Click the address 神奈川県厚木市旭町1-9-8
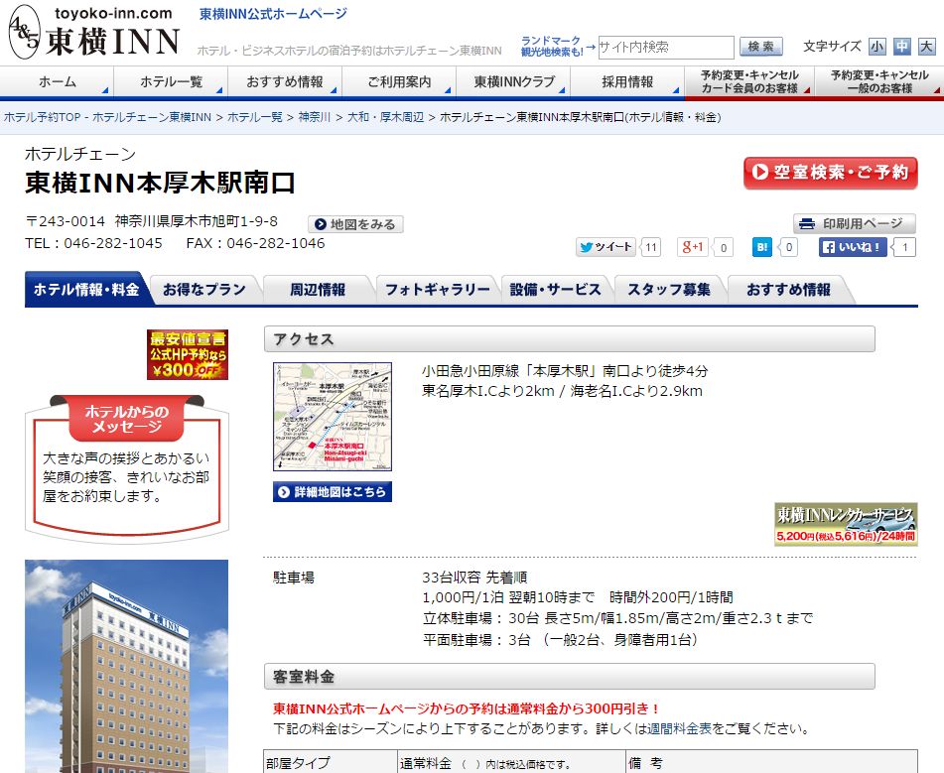The image size is (944, 773). 197,221
